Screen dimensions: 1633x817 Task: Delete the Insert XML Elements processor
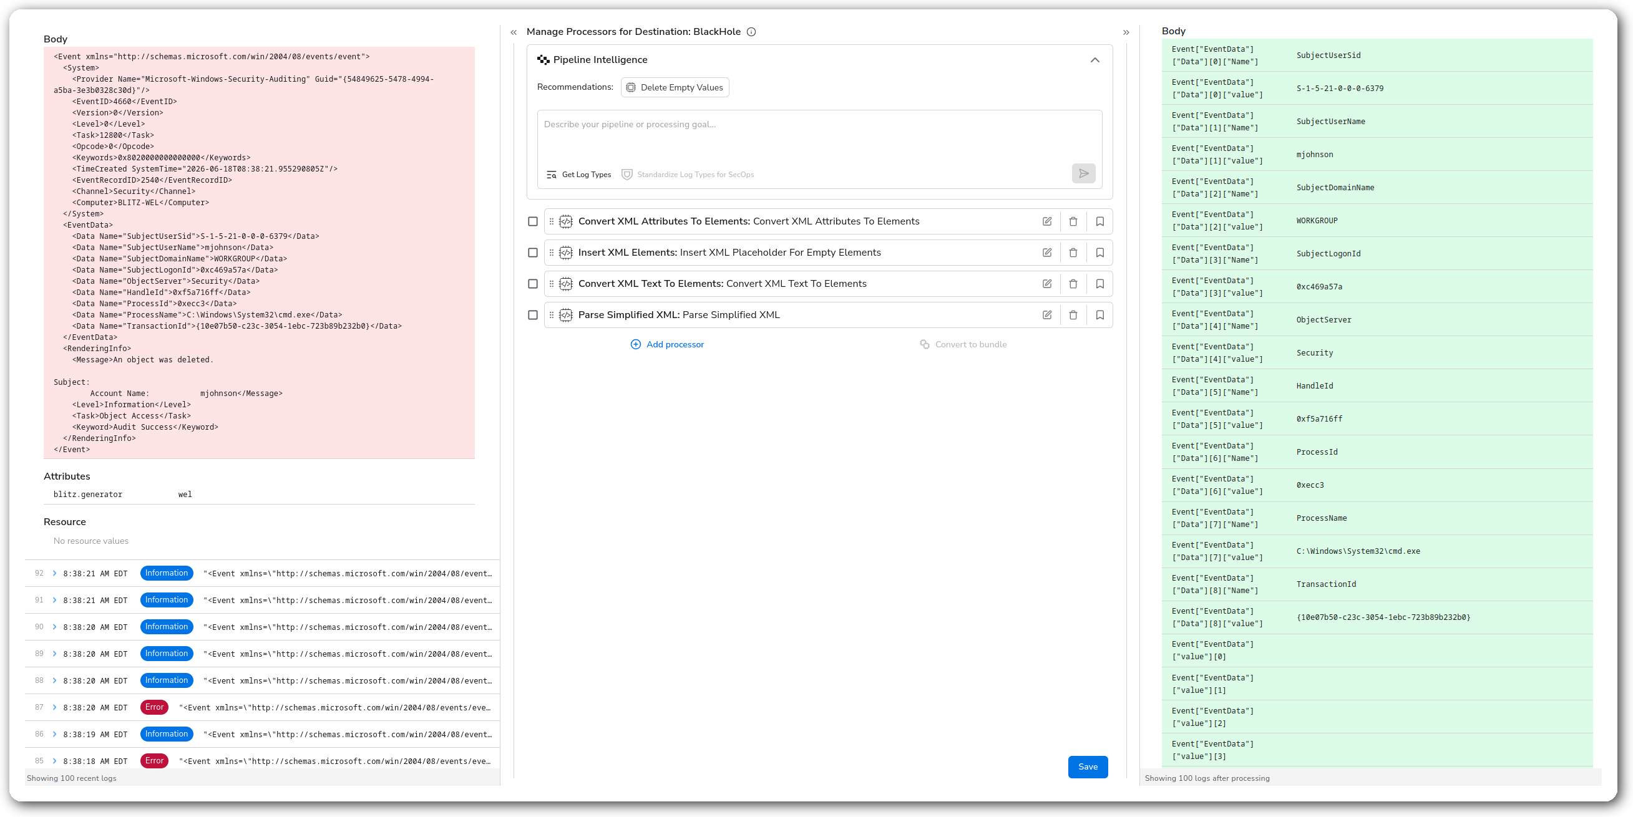(x=1073, y=252)
